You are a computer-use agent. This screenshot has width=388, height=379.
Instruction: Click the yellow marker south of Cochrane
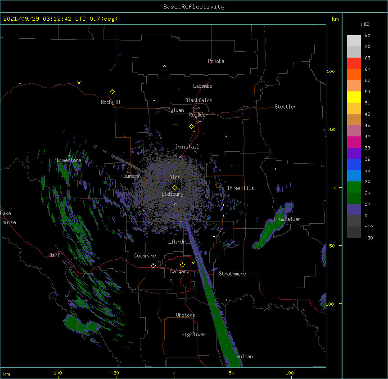153,266
